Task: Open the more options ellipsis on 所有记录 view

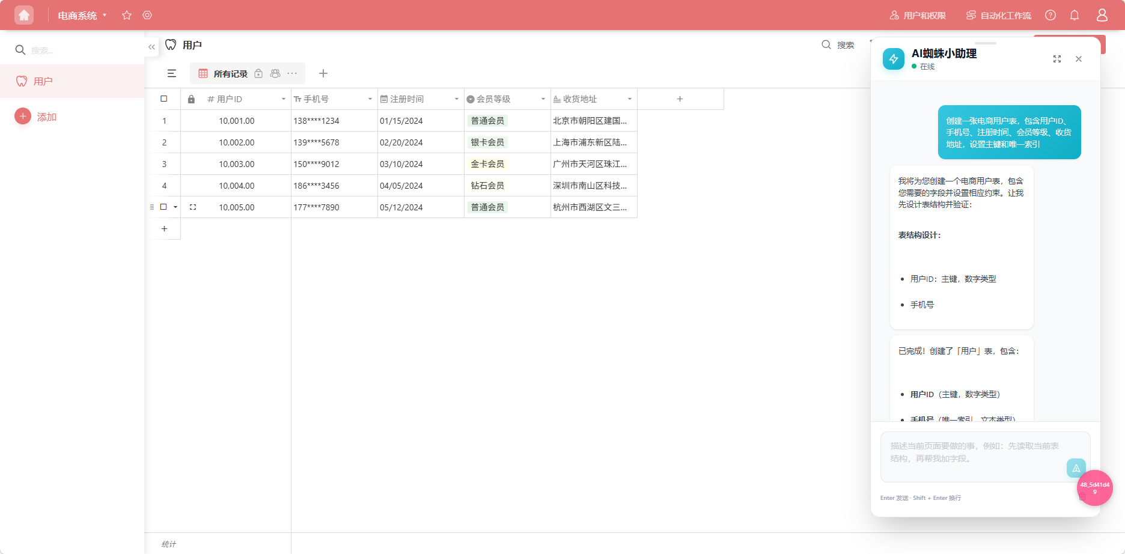Action: tap(291, 73)
